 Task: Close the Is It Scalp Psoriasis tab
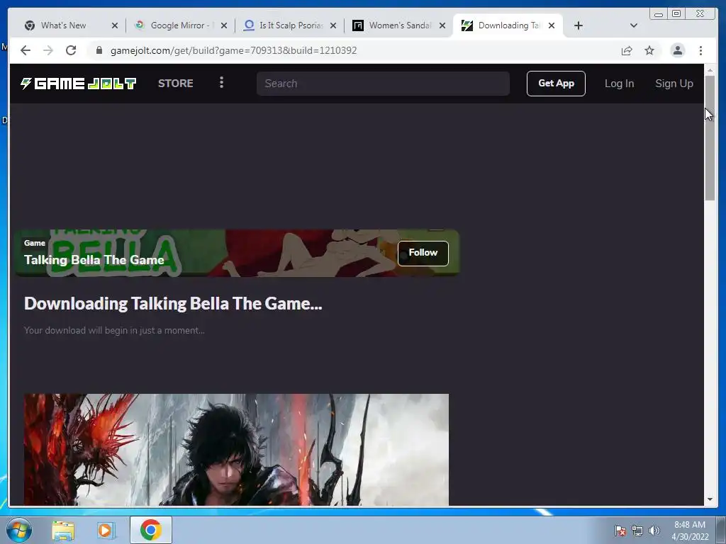(x=333, y=25)
